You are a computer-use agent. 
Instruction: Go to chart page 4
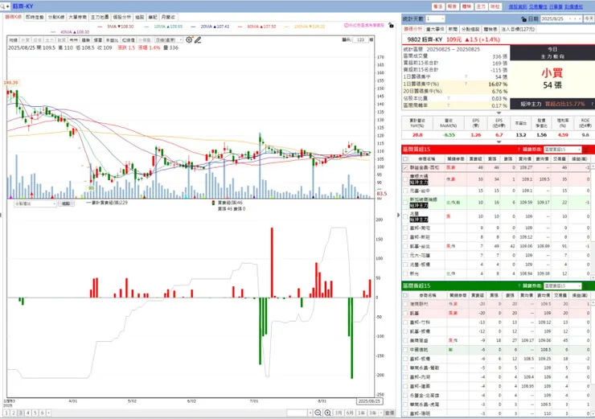tap(27, 413)
